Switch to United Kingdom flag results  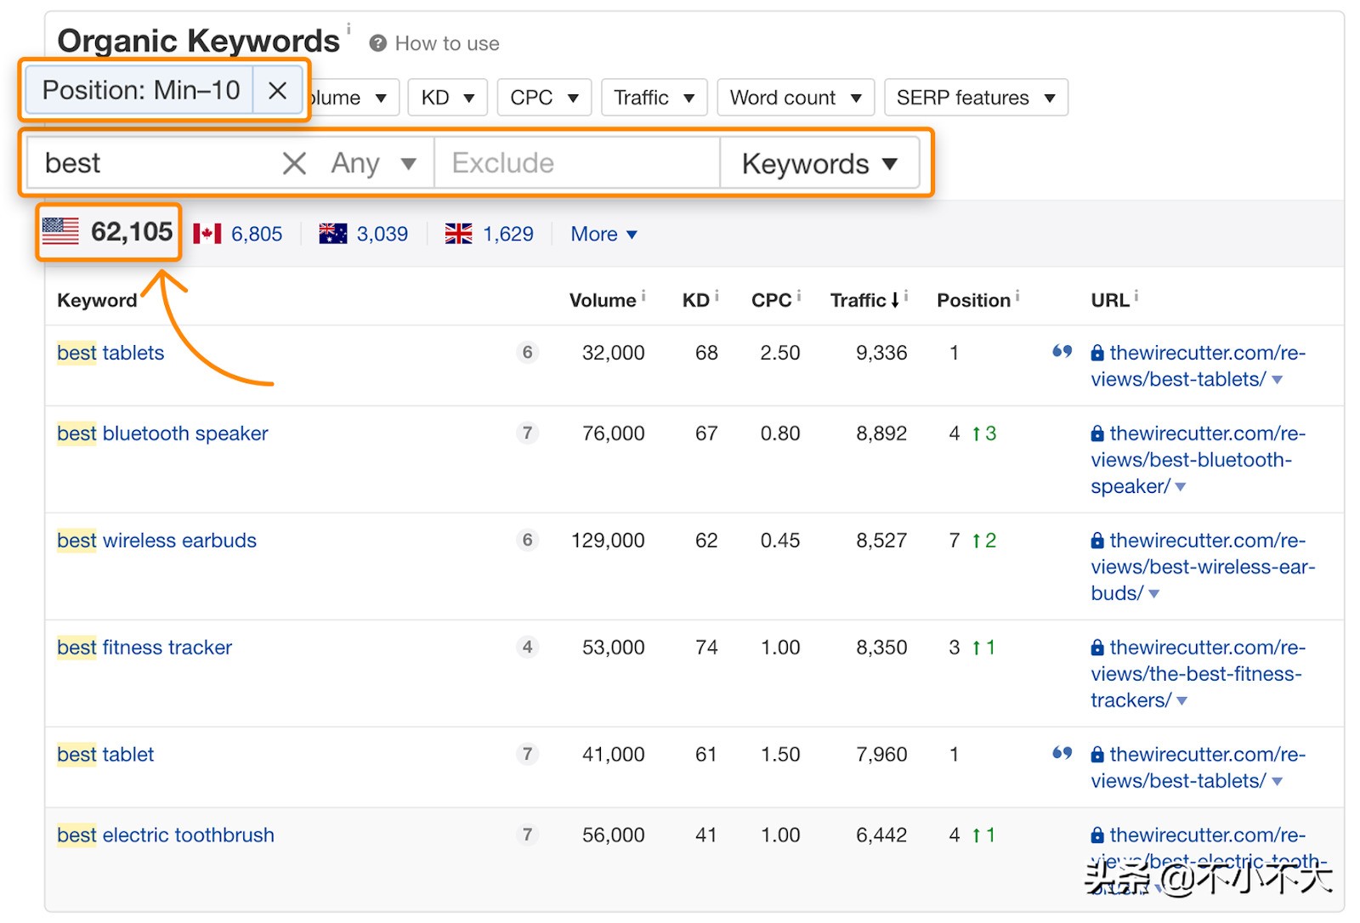click(490, 234)
